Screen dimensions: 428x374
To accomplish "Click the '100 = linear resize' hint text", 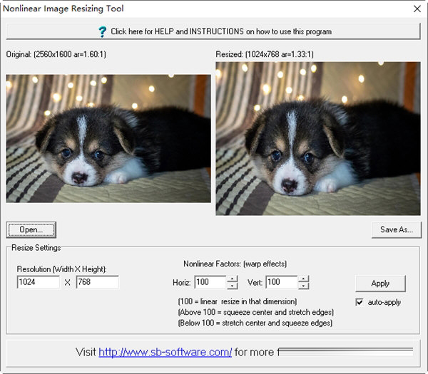I will pyautogui.click(x=238, y=301).
